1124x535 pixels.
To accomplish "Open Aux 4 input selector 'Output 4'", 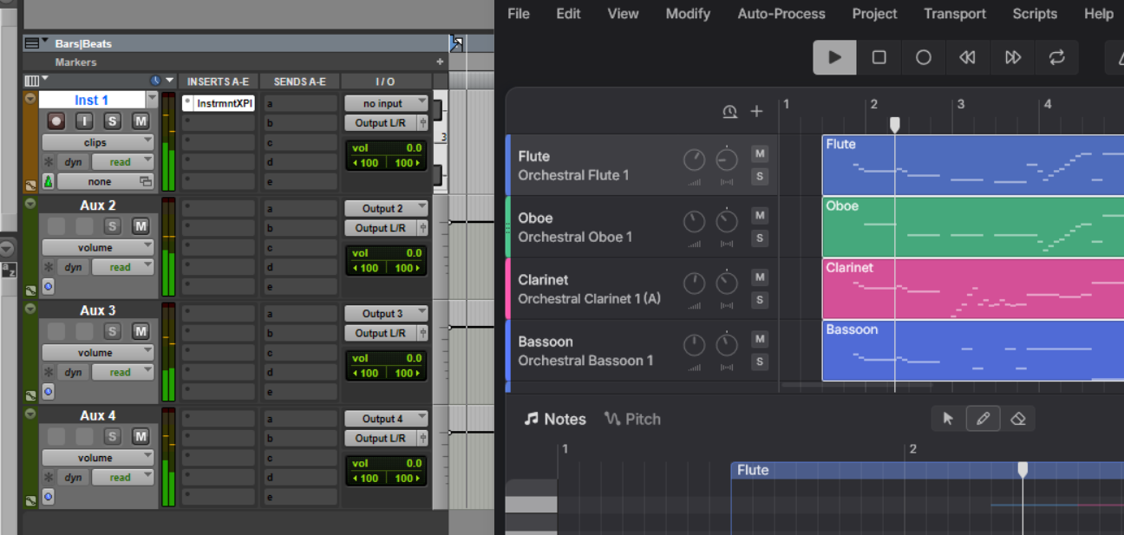I will click(386, 418).
